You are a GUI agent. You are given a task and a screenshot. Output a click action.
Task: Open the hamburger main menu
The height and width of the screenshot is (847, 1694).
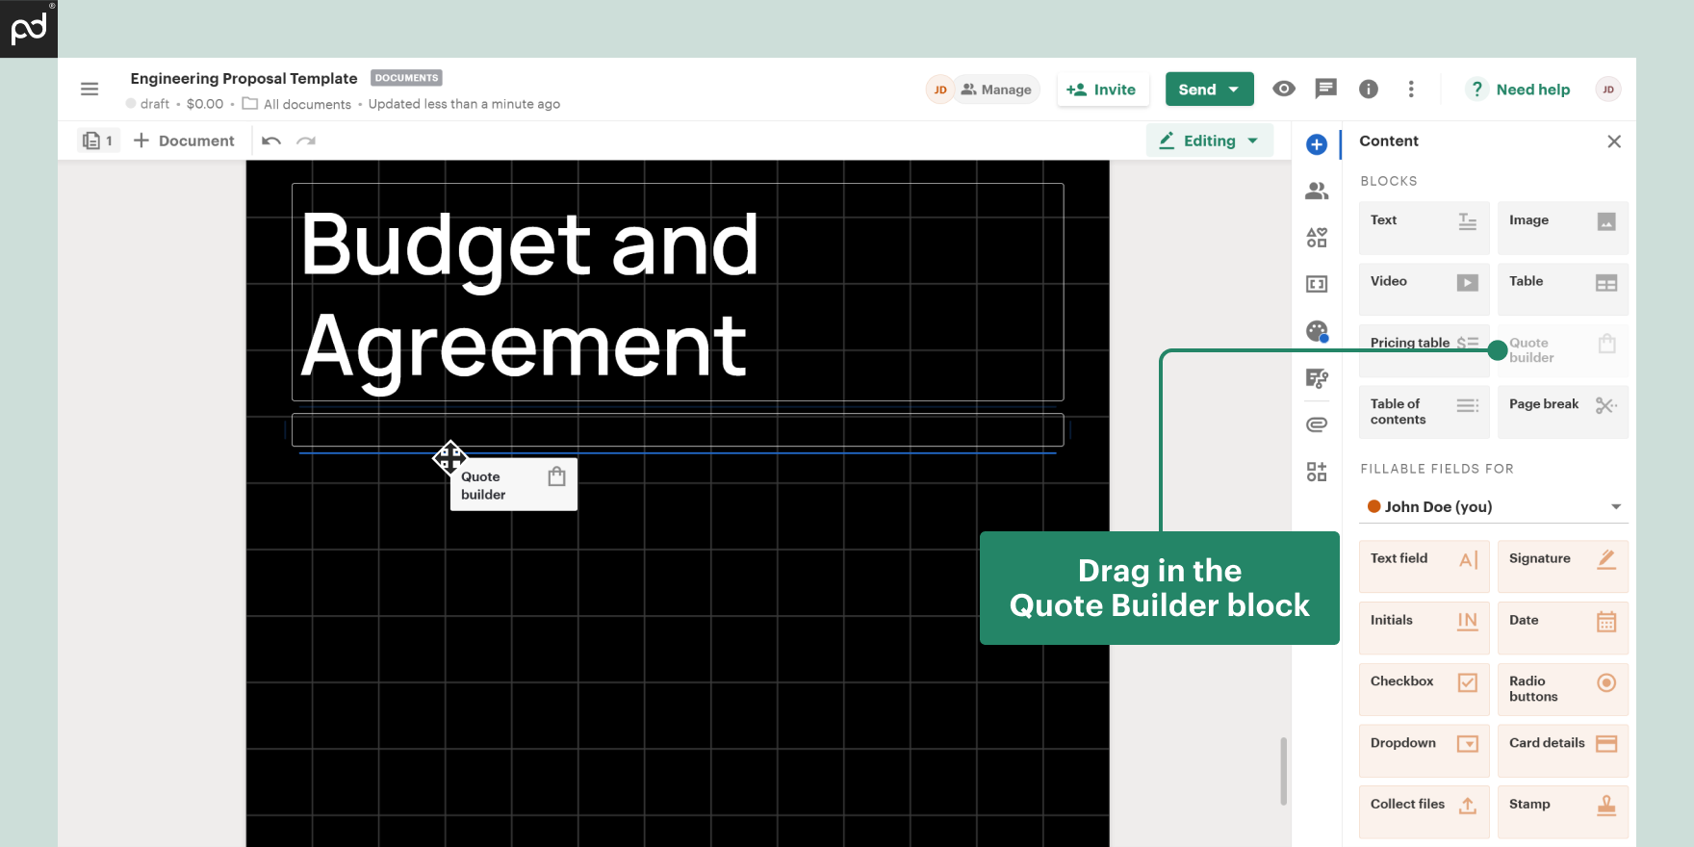90,90
